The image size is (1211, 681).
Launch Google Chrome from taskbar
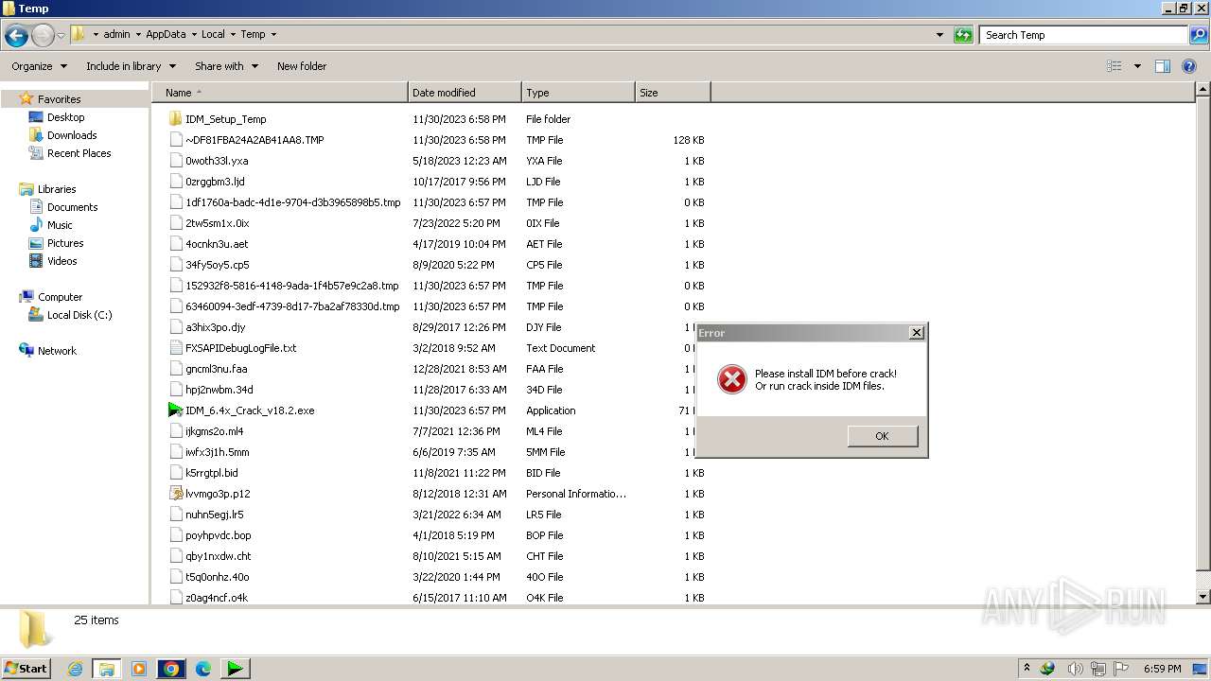[171, 669]
